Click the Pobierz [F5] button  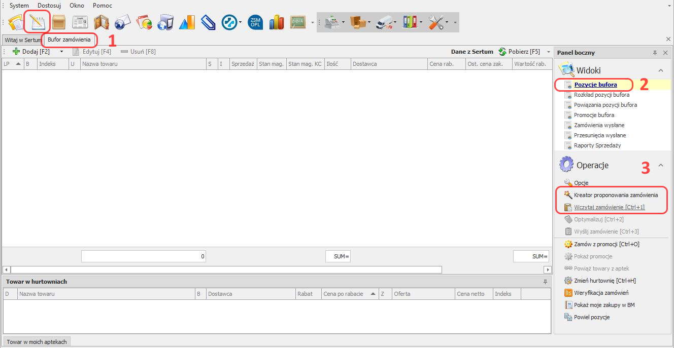[x=520, y=52]
